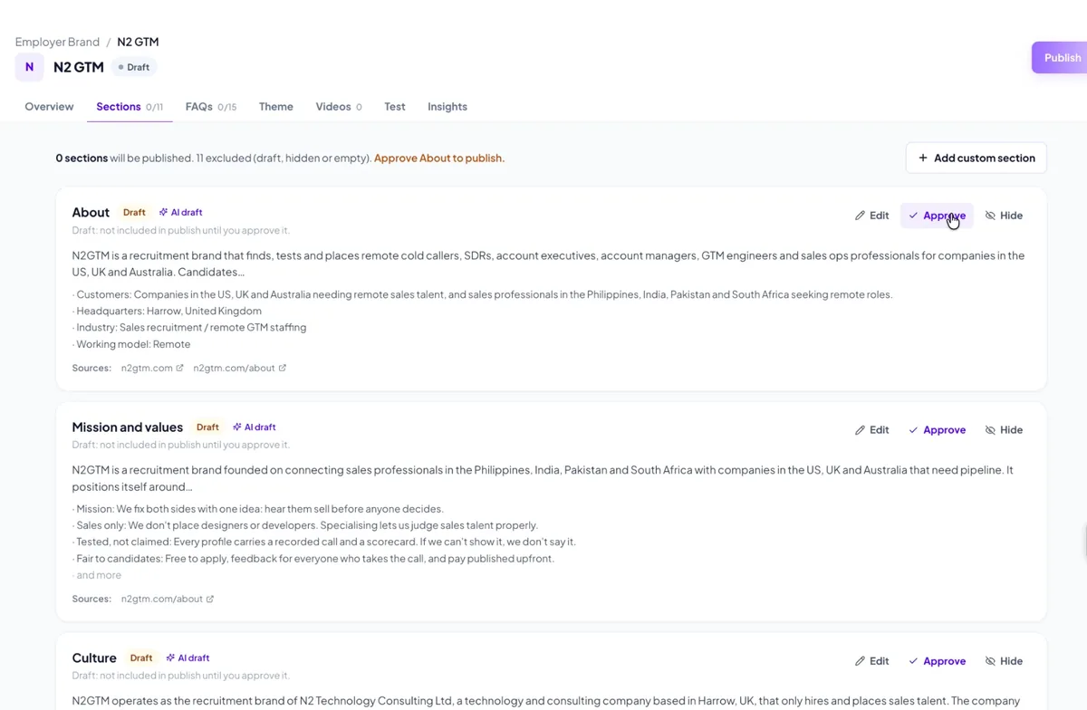Viewport: 1087px width, 710px height.
Task: Open the Theme tab
Action: coord(276,107)
